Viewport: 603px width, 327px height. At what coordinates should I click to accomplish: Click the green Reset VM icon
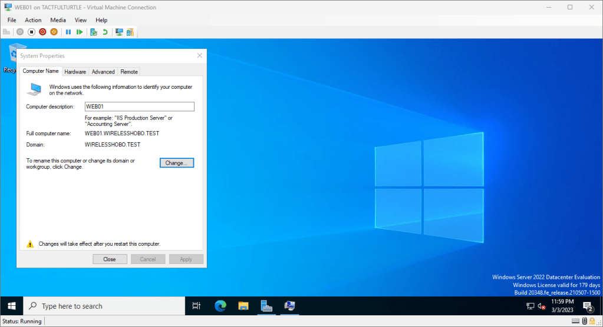[80, 32]
